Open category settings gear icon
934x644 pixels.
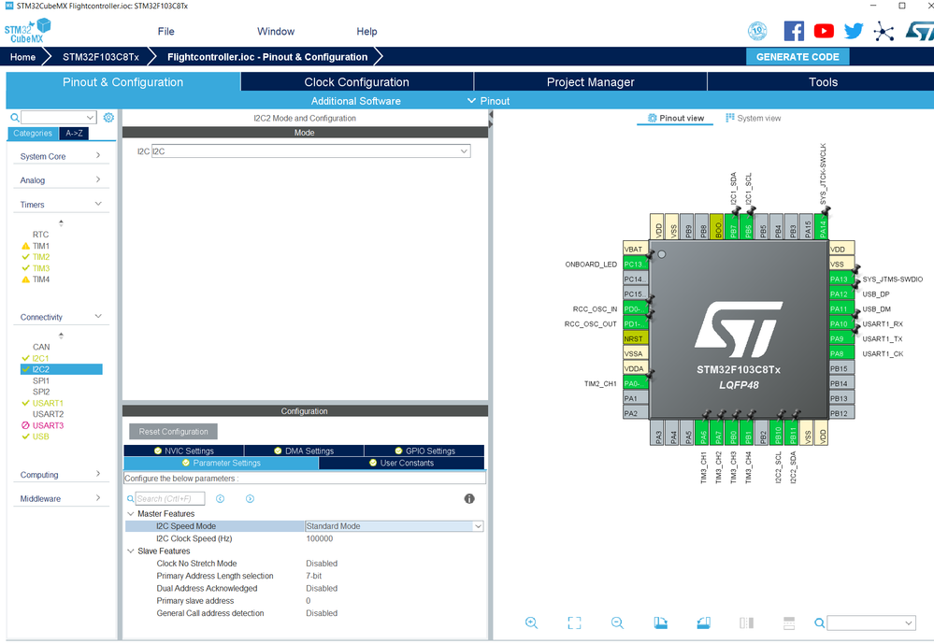108,118
